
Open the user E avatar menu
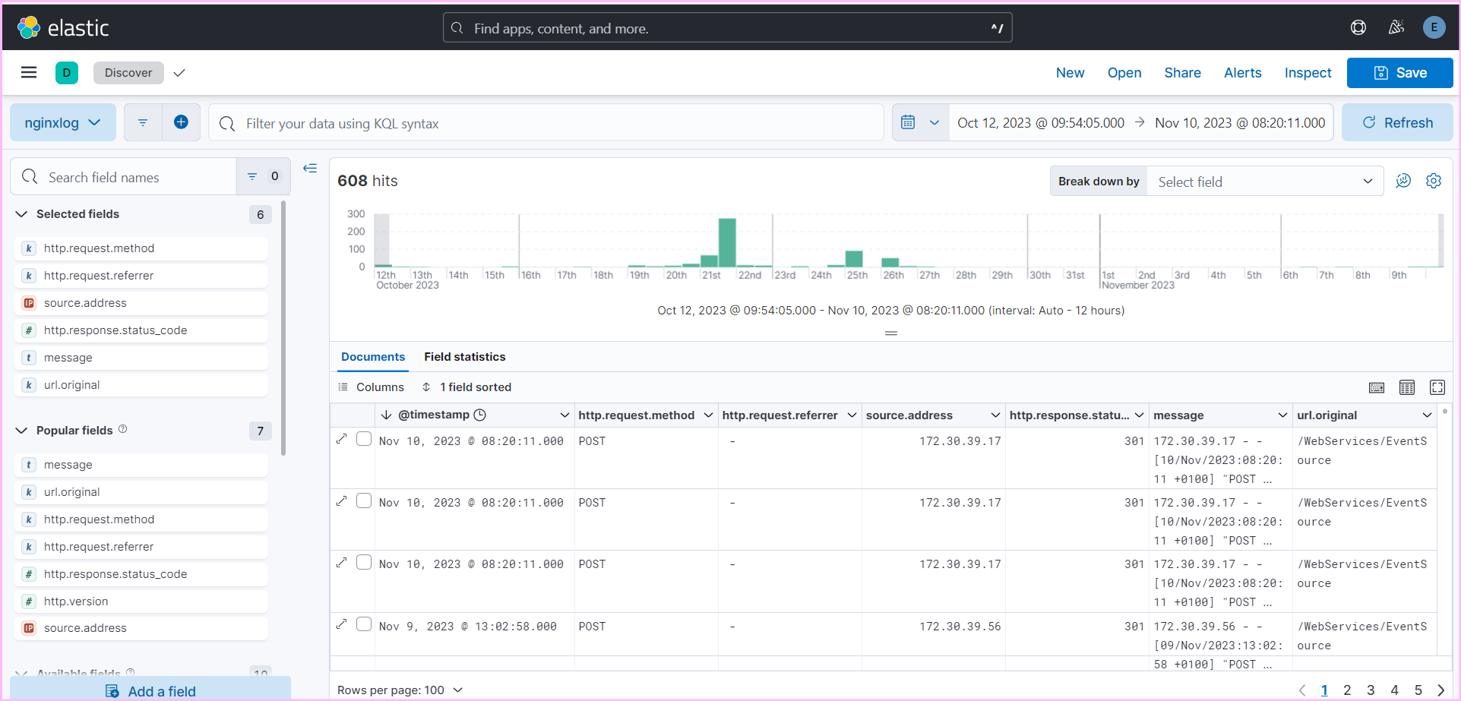1434,27
